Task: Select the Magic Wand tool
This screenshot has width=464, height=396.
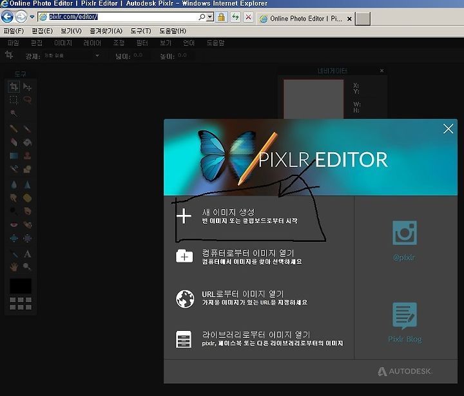Action: [14, 113]
